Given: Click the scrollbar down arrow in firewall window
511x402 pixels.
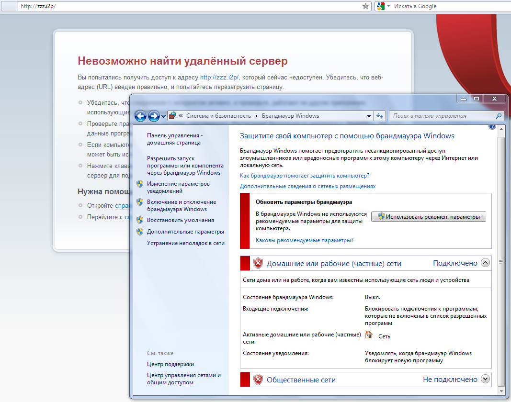Looking at the screenshot, I should tap(501, 391).
